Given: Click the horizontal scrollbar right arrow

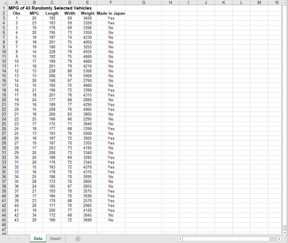Looking at the screenshot, I should click(279, 239).
